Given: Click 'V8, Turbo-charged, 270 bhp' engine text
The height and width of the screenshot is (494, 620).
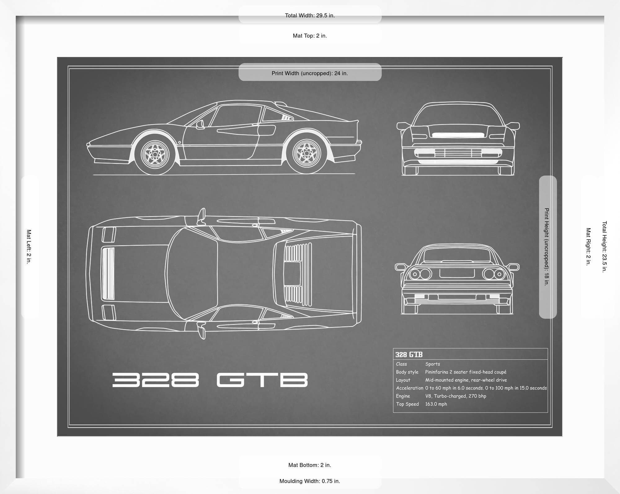Looking at the screenshot, I should [x=456, y=396].
